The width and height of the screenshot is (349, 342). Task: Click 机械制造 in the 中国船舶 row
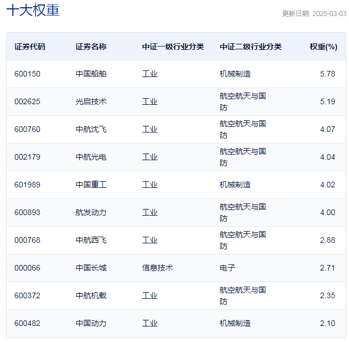click(x=235, y=74)
